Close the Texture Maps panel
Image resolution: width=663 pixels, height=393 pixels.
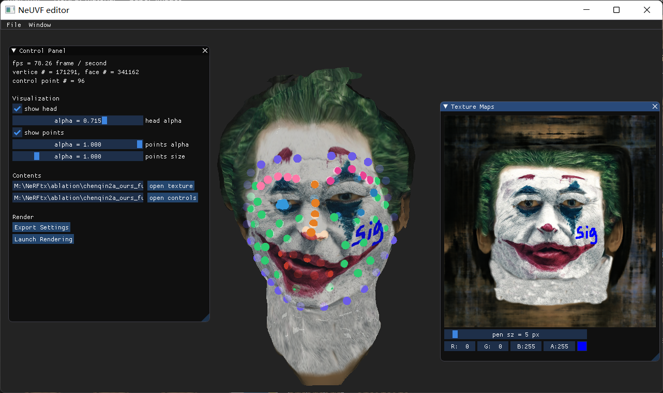[x=655, y=107]
